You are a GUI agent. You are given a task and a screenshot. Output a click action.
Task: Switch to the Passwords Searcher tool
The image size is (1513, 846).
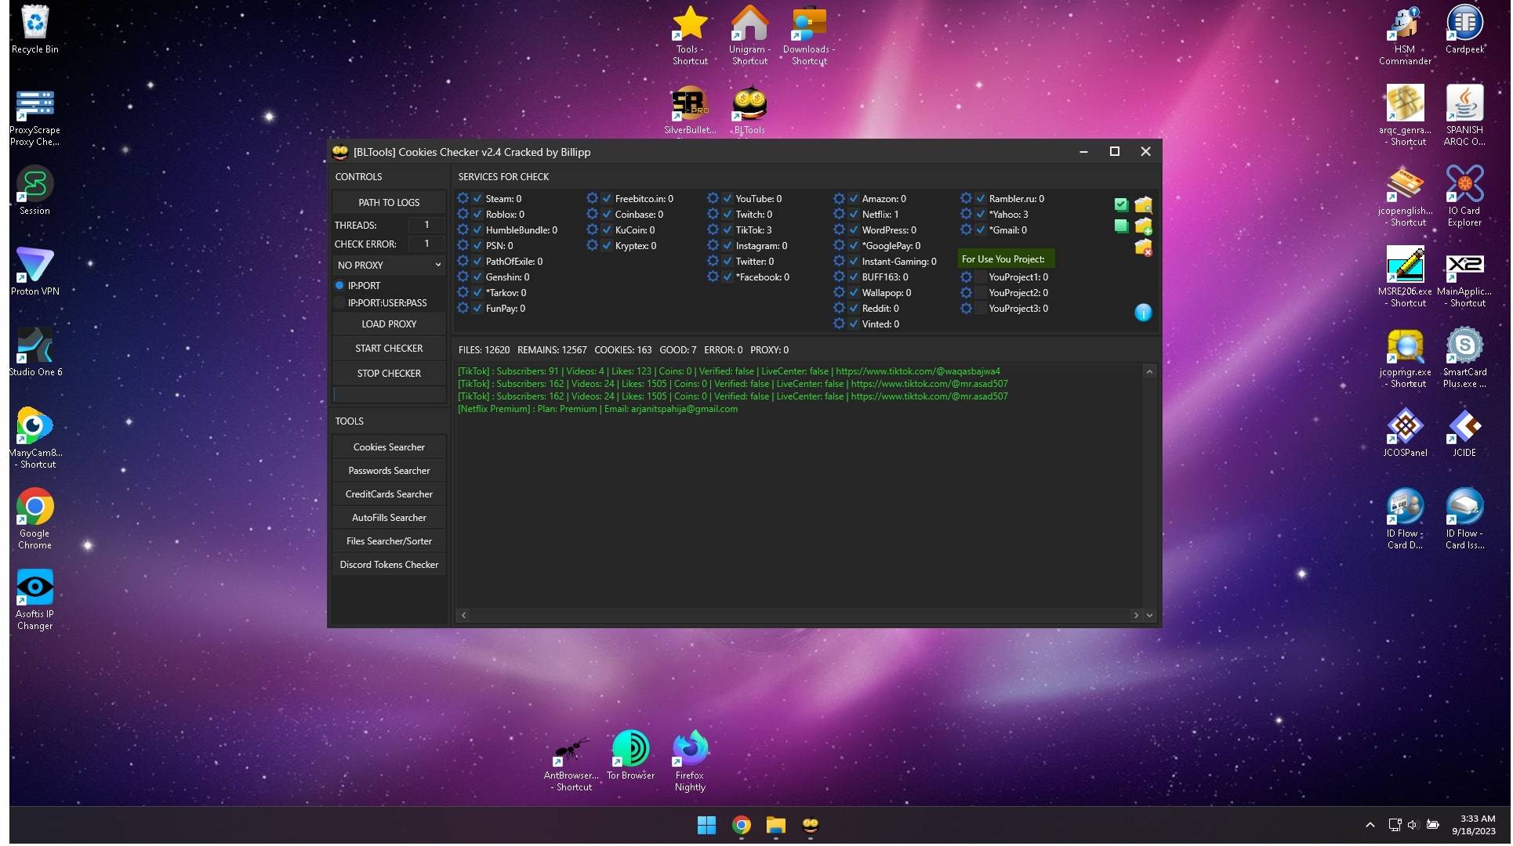388,470
